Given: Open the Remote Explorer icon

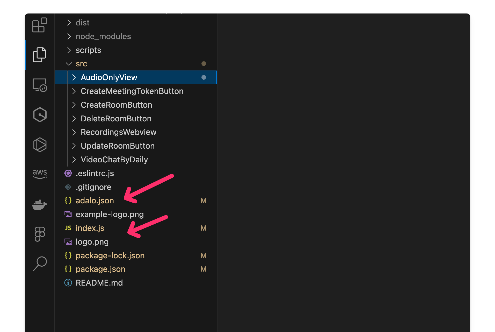Looking at the screenshot, I should [x=40, y=85].
